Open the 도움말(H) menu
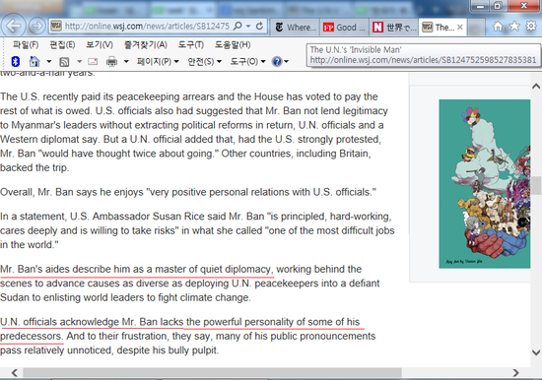542x380 pixels. pyautogui.click(x=233, y=45)
